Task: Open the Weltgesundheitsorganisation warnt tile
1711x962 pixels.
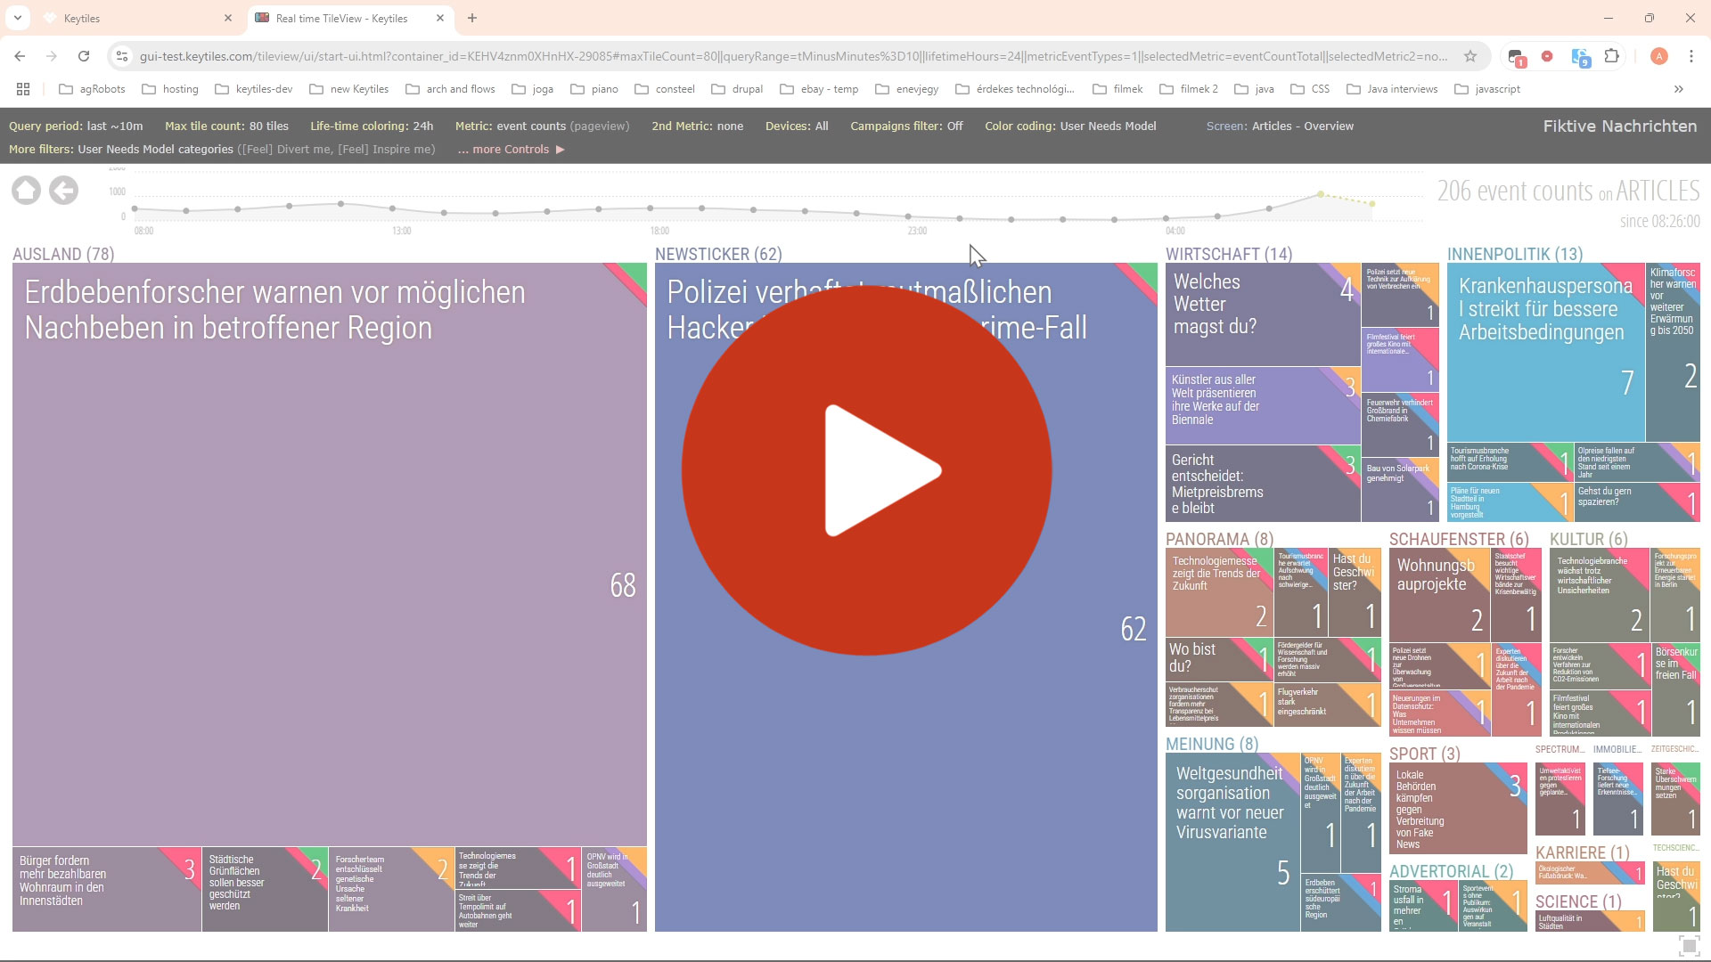Action: click(x=1232, y=842)
